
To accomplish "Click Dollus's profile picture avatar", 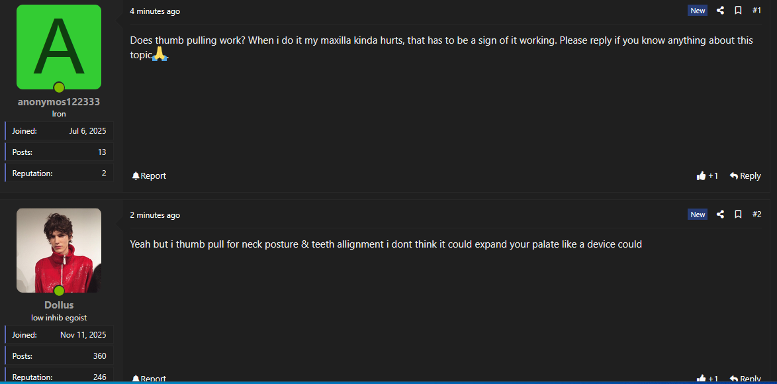I will pos(59,250).
